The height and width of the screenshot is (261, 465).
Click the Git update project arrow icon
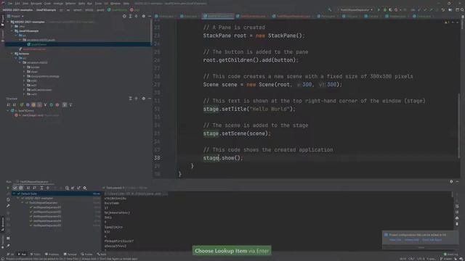(419, 9)
